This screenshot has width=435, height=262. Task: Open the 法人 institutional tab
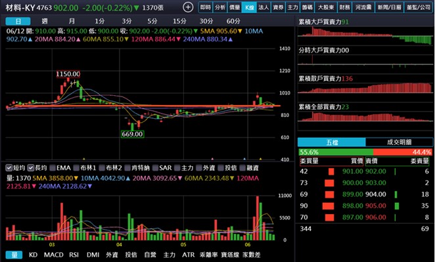click(x=263, y=7)
